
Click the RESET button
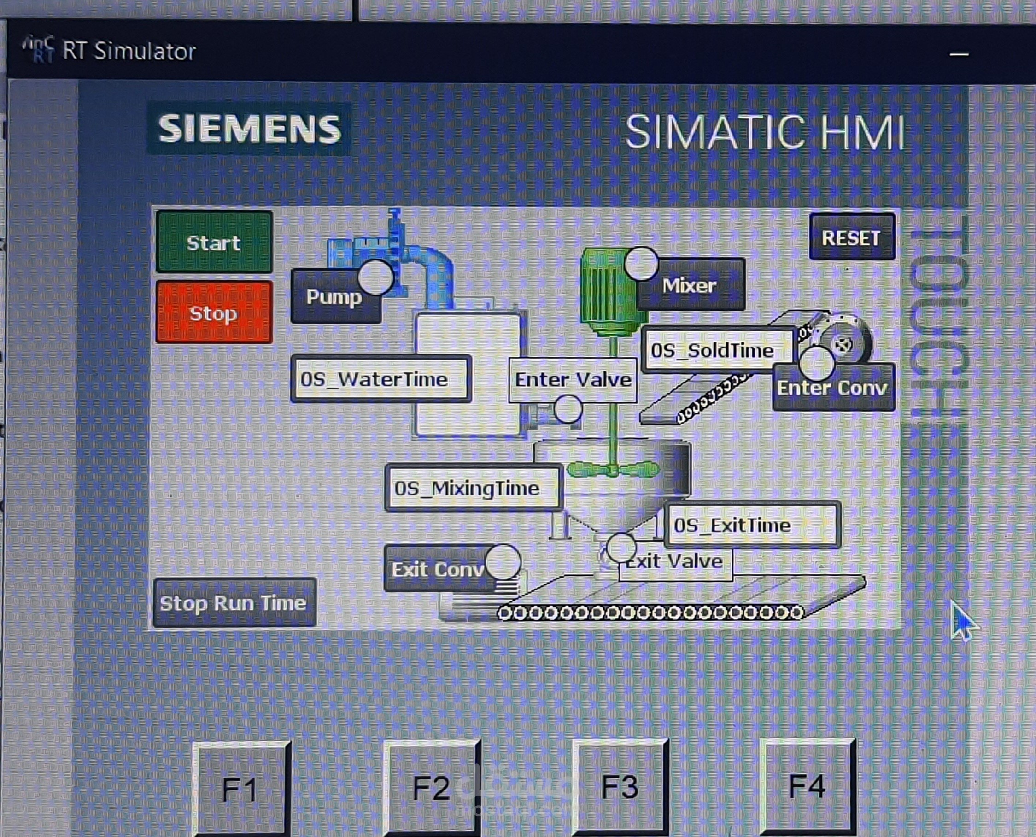[852, 237]
